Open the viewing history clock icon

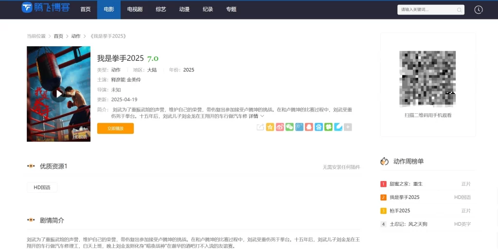click(x=479, y=10)
